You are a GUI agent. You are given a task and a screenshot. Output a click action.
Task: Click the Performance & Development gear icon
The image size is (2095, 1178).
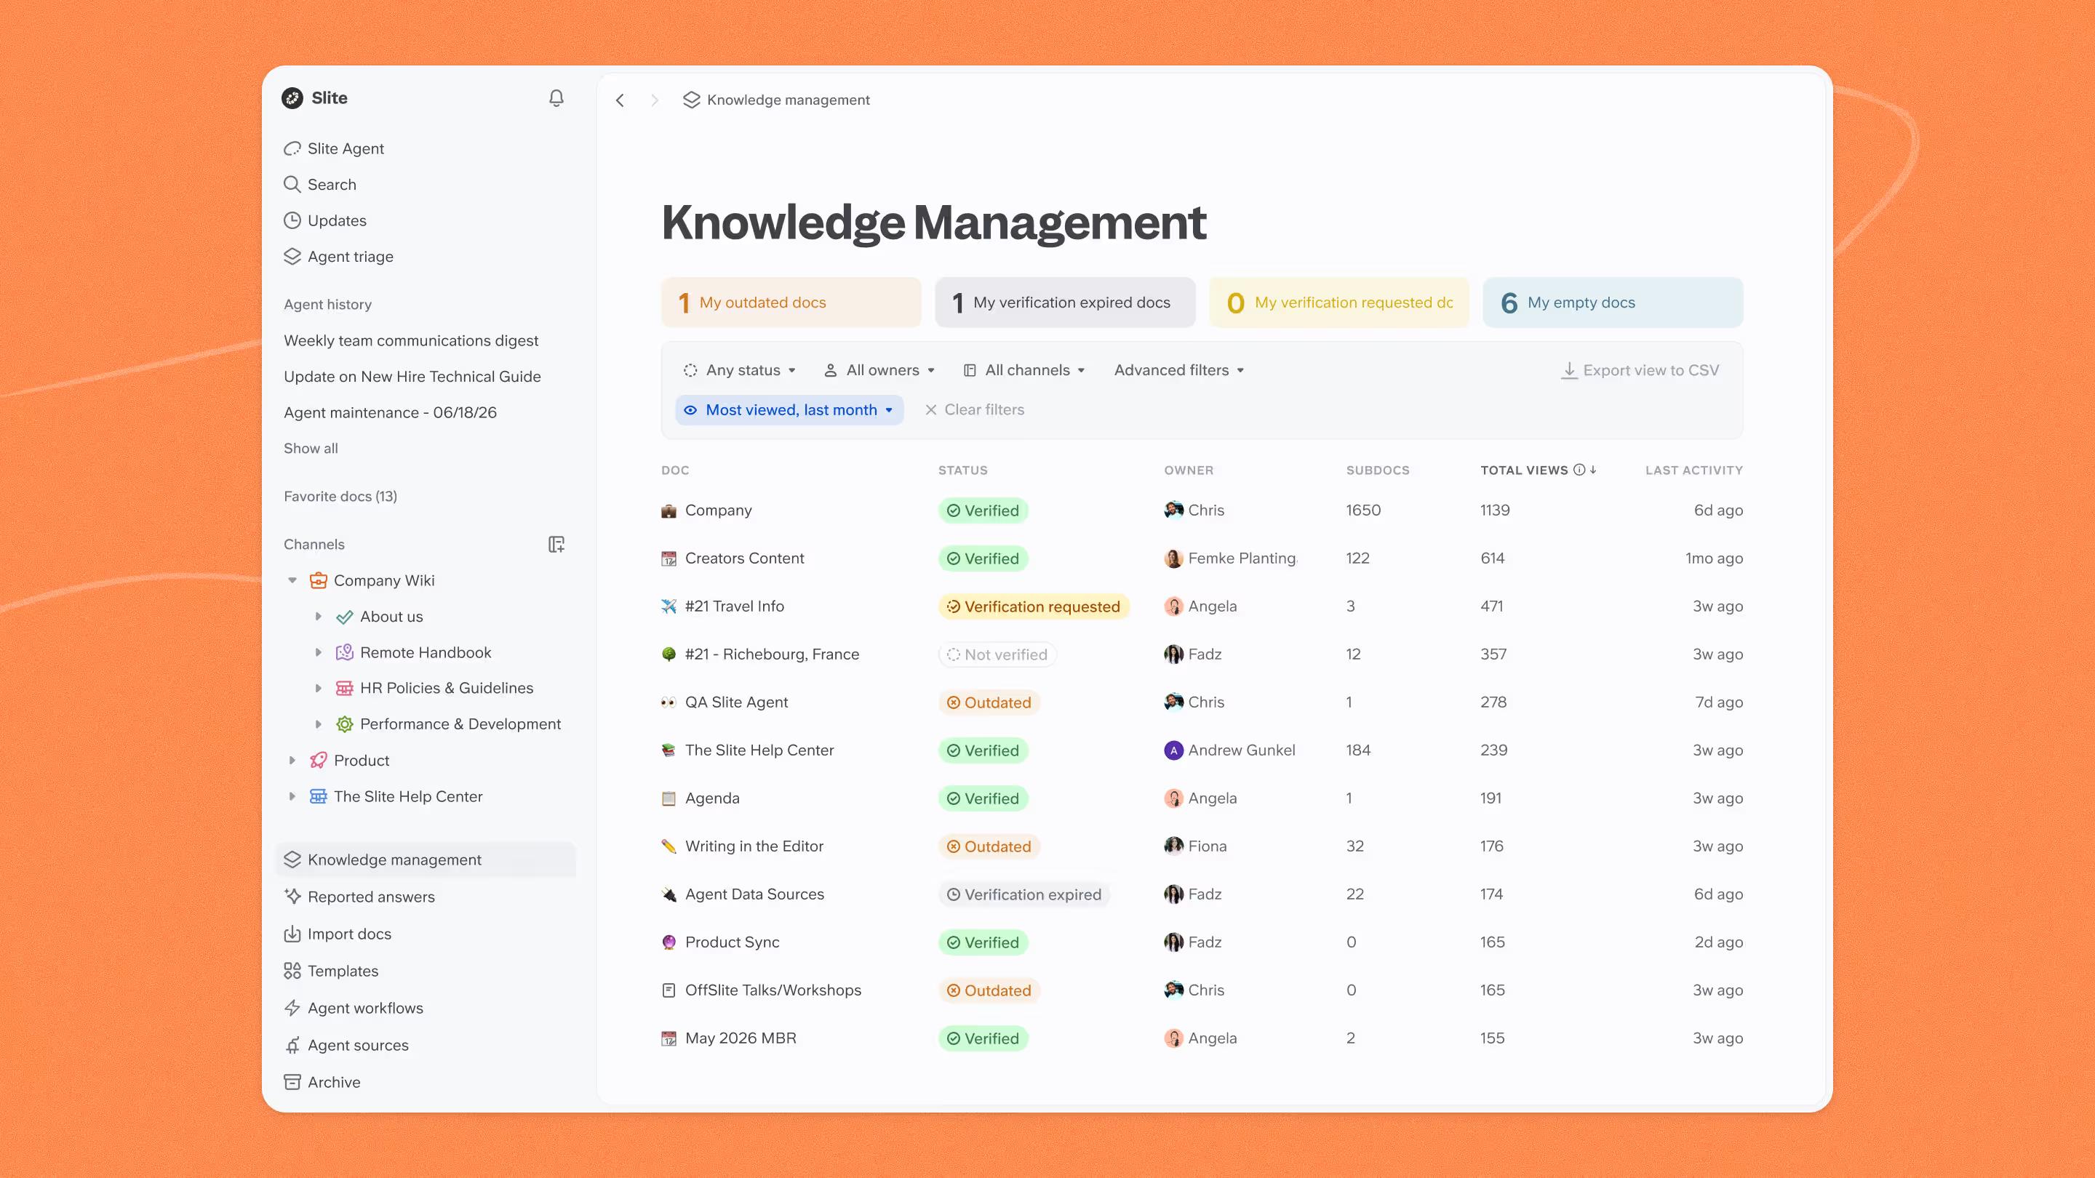[344, 724]
